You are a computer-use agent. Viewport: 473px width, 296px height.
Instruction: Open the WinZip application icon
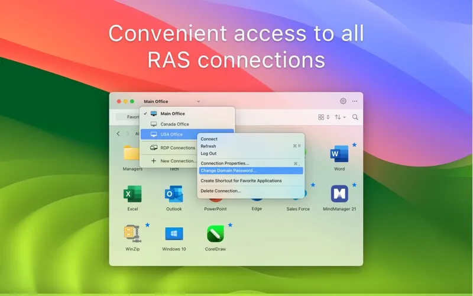click(x=132, y=234)
